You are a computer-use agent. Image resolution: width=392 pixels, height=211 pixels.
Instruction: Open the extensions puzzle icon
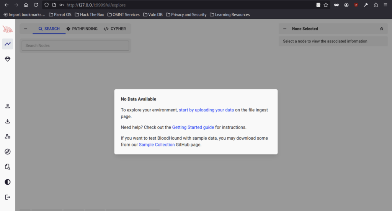pyautogui.click(x=376, y=5)
